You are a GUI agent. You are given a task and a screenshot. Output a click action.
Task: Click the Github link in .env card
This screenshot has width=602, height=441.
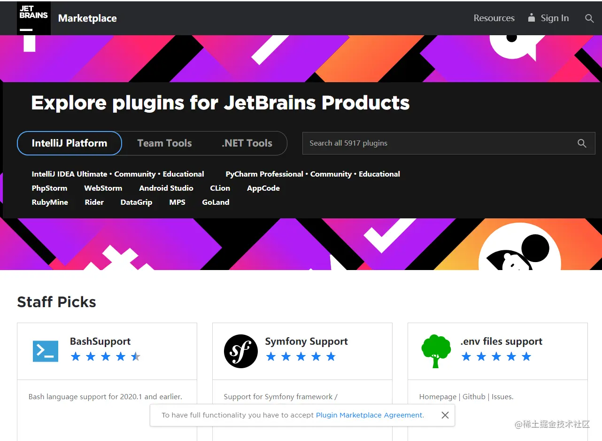click(474, 397)
